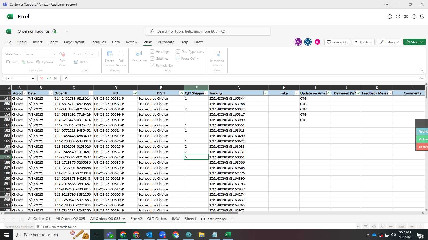
Task: Switch to the Instructions sheet tab
Action: pyautogui.click(x=213, y=219)
